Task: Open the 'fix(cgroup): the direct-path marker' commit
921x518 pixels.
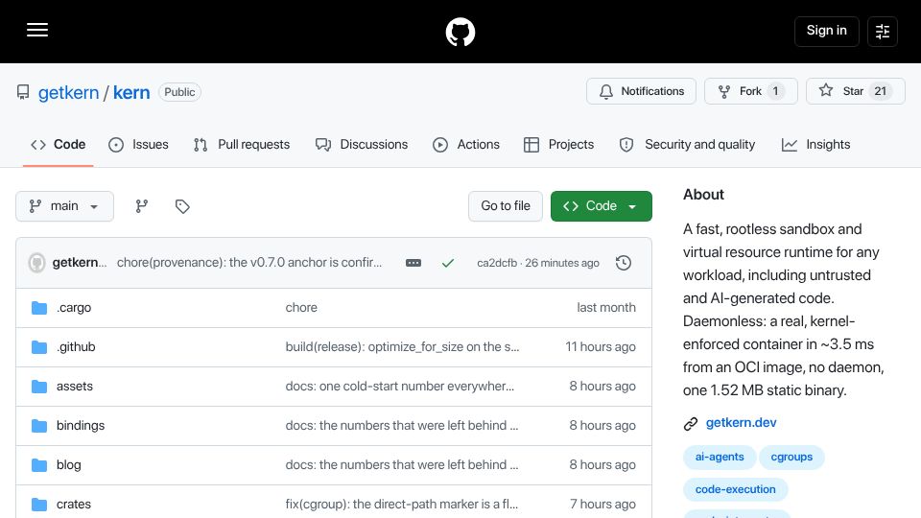Action: point(402,505)
